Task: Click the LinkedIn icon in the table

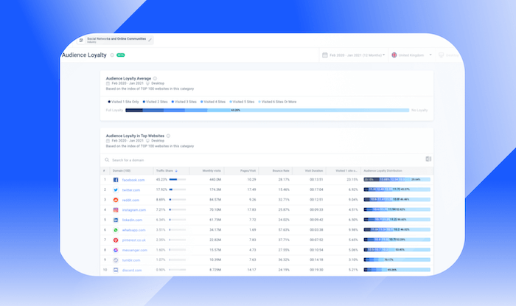Action: [x=116, y=219]
